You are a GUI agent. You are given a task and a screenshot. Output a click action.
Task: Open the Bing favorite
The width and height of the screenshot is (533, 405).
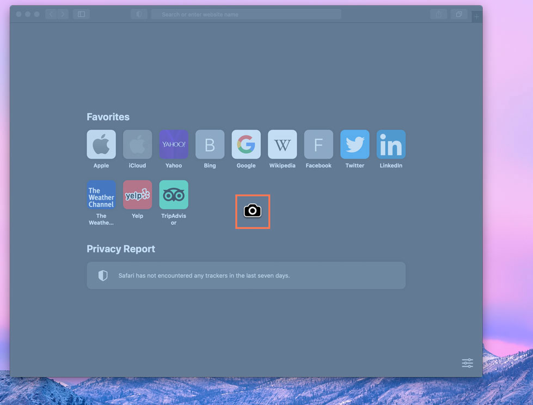[x=210, y=144]
